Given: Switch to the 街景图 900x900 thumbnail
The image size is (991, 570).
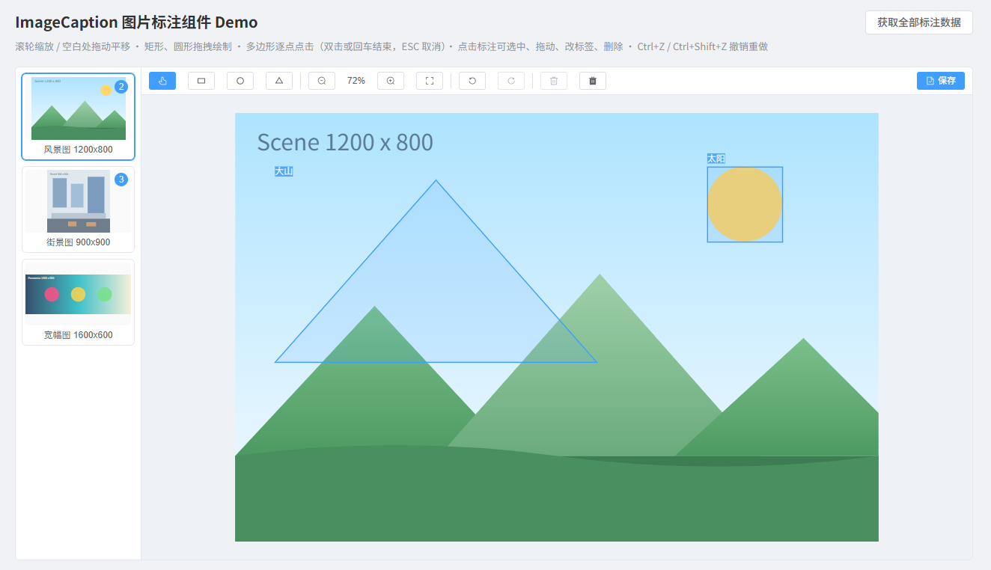Looking at the screenshot, I should click(79, 209).
